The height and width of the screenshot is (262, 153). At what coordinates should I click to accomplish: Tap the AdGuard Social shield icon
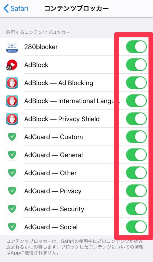pyautogui.click(x=12, y=227)
